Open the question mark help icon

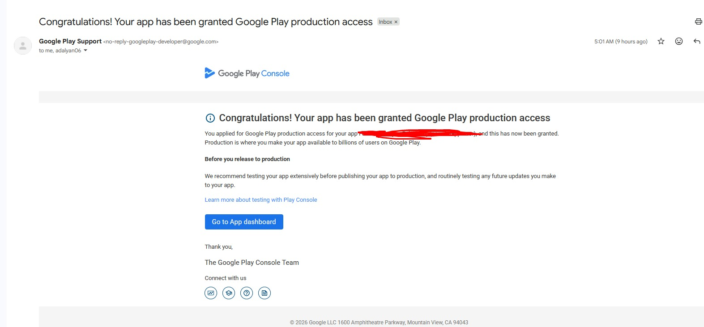[247, 293]
